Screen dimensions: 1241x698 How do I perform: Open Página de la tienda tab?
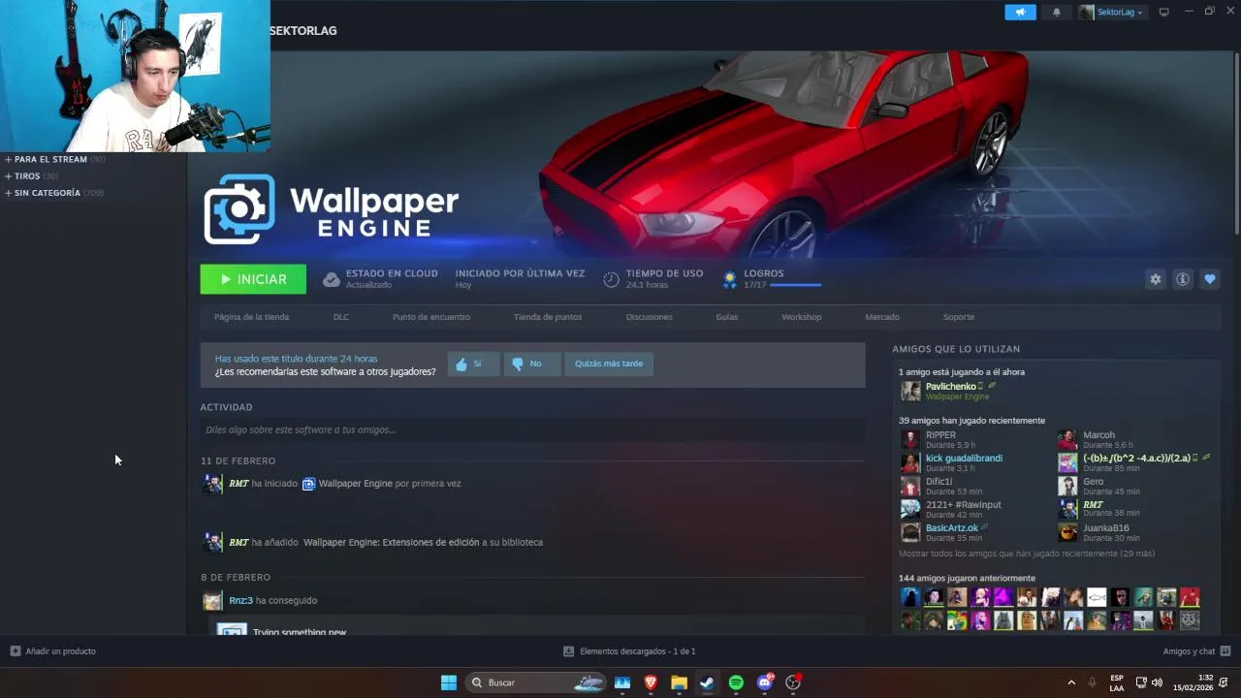pyautogui.click(x=251, y=317)
